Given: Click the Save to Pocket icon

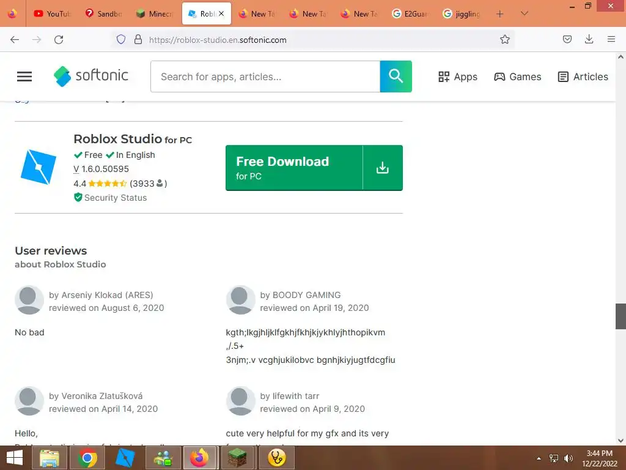Looking at the screenshot, I should [567, 39].
